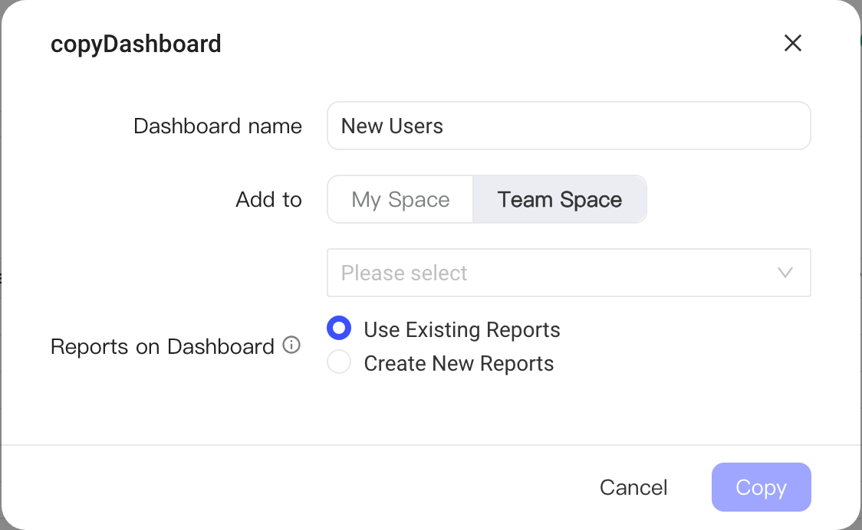Switch to the Team Space tab

pos(560,199)
